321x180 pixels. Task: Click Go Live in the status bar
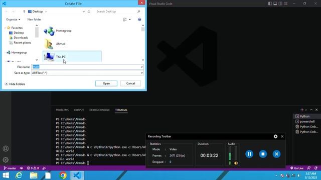[297, 168]
